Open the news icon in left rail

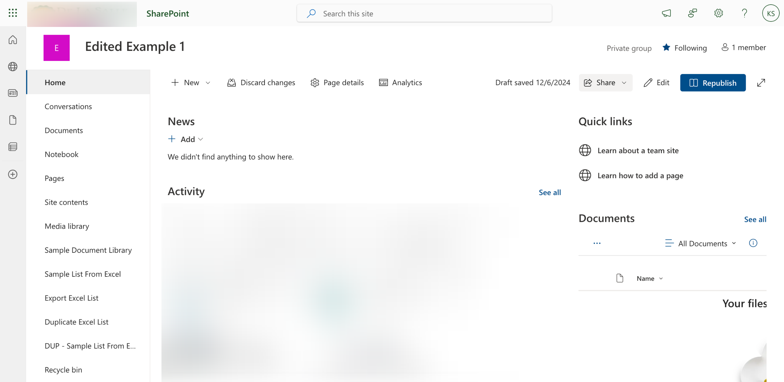13,93
